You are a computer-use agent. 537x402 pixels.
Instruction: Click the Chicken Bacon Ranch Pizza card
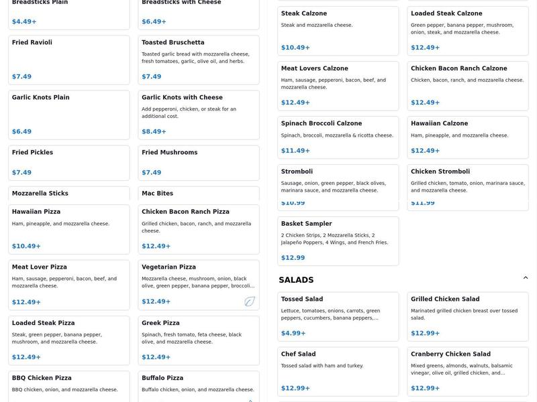coord(198,229)
